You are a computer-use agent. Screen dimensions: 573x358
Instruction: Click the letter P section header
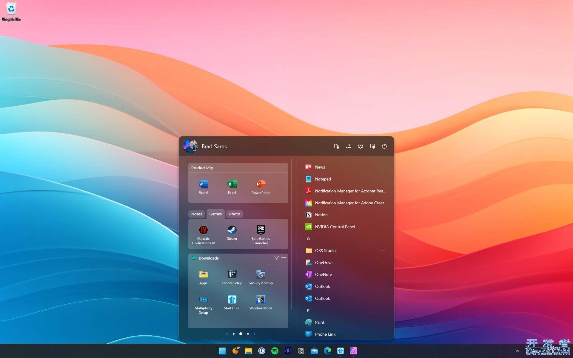[308, 310]
